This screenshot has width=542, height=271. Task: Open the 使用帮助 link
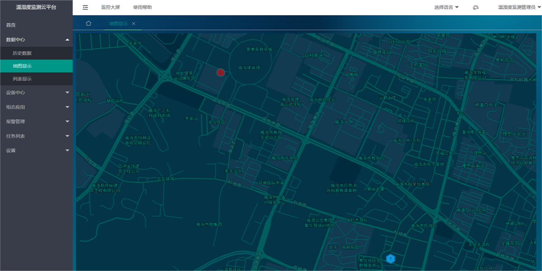(x=142, y=7)
